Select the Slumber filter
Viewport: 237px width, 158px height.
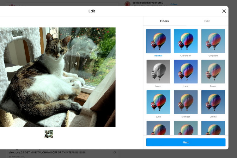185,102
